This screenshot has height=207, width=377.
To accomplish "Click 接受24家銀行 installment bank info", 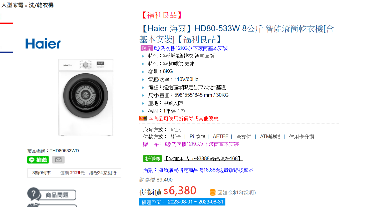I will coord(103,173).
